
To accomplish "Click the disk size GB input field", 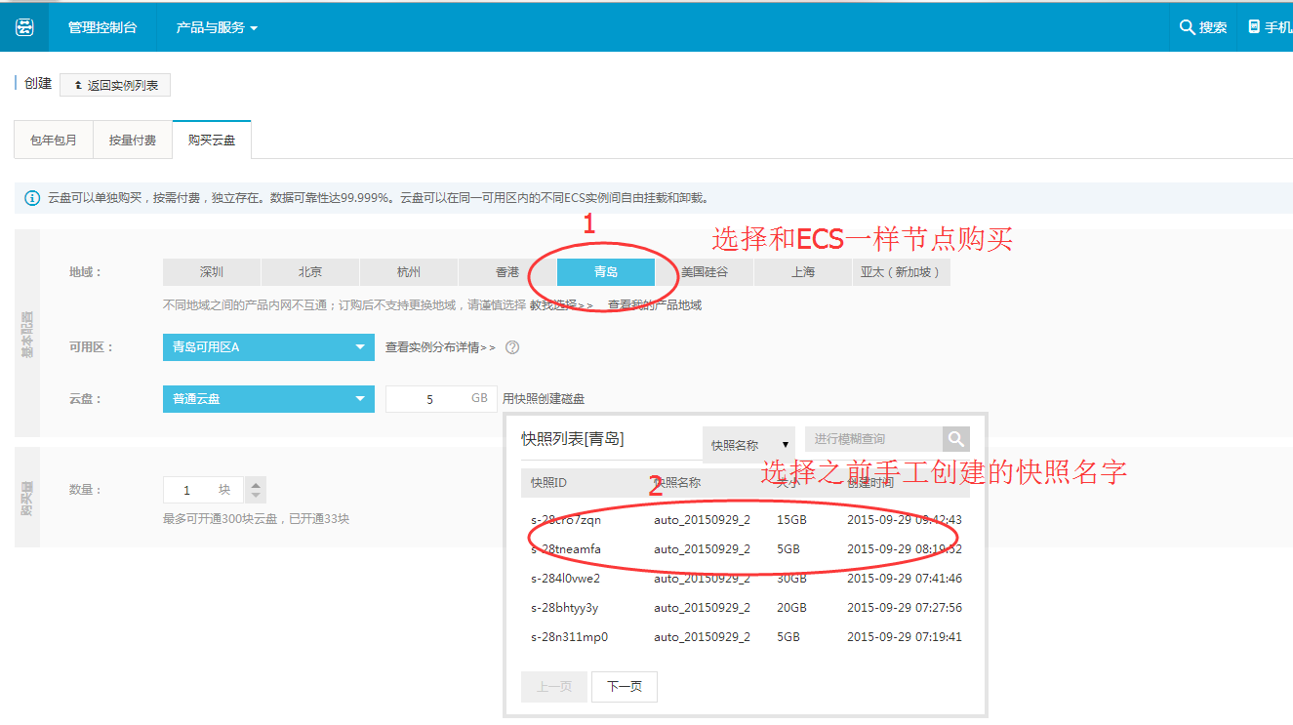I will tap(441, 399).
